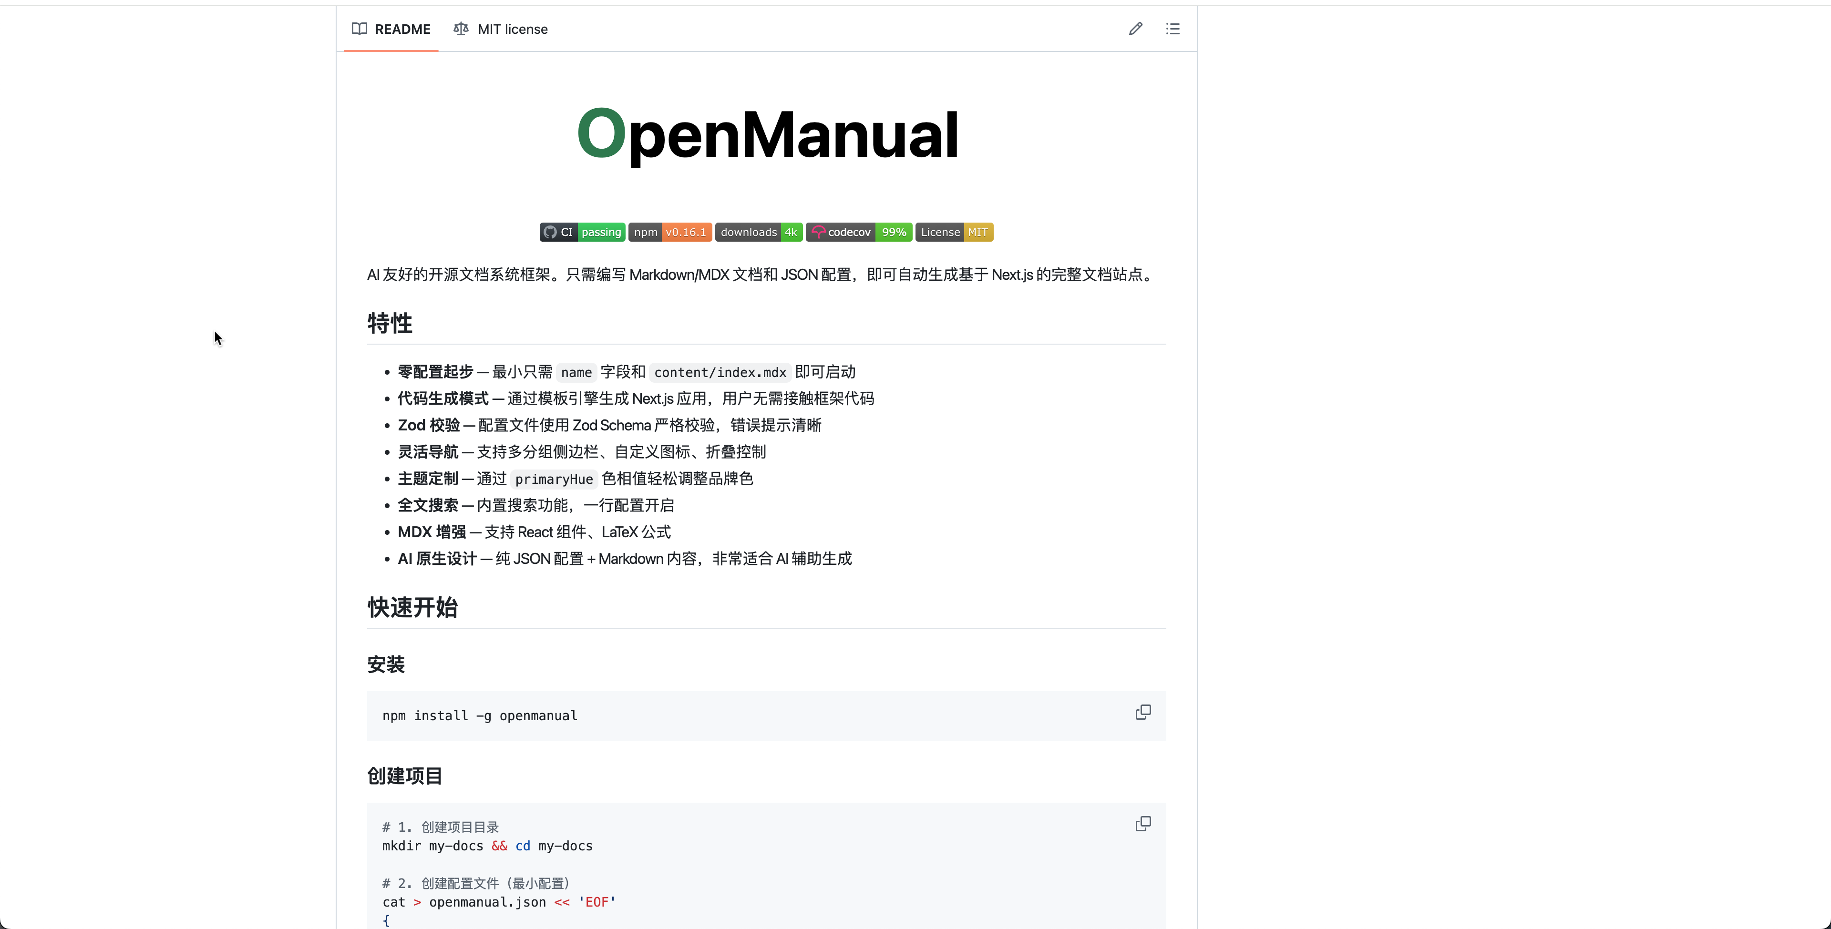Click the mkdir my-docs code line
Viewport: 1831px width, 929px height.
coord(488,846)
